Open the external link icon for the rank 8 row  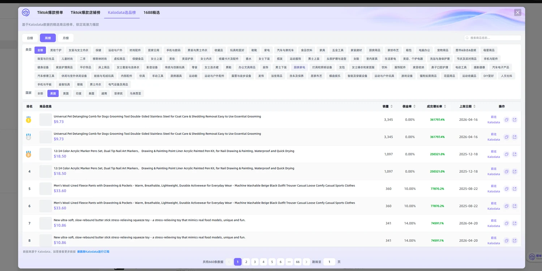pos(515,241)
